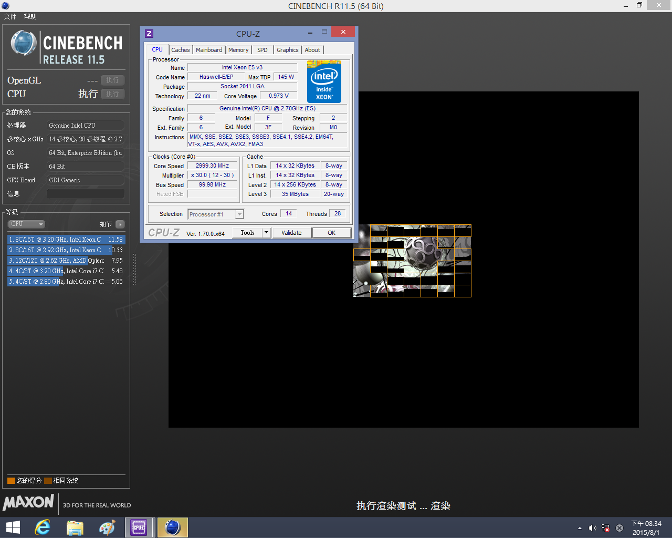The height and width of the screenshot is (538, 672).
Task: Click the Cinebench title bar icon
Action: pos(5,6)
